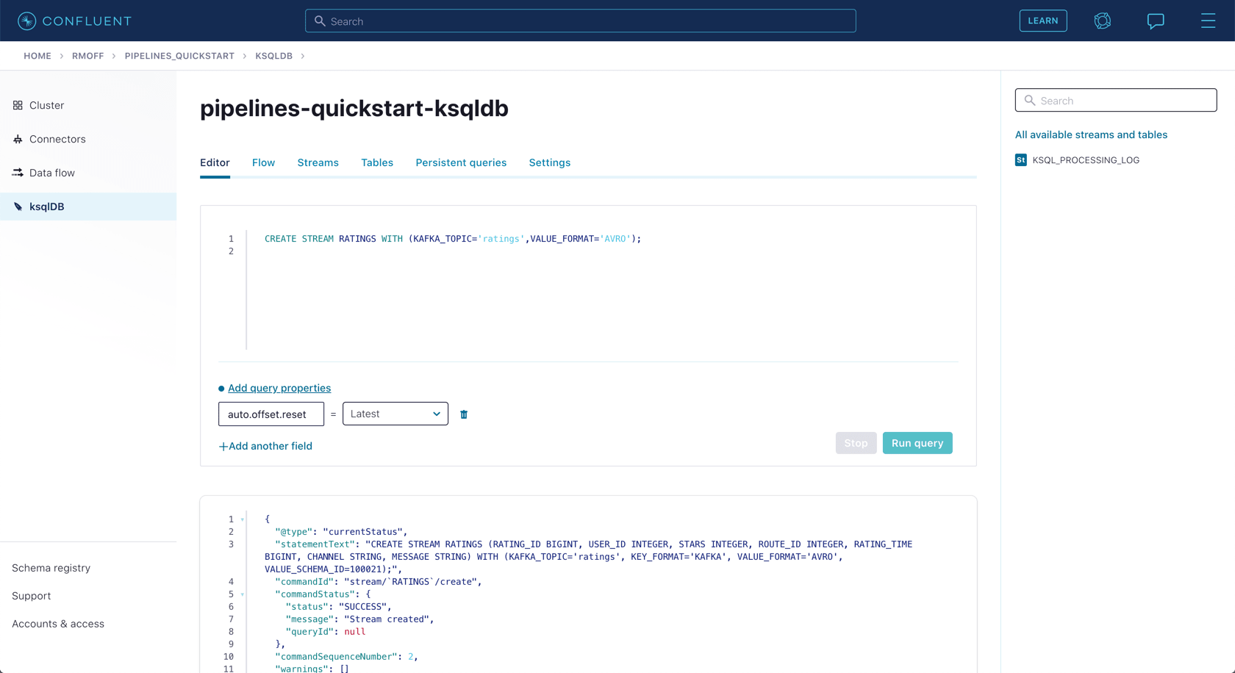This screenshot has height=673, width=1235.
Task: Go to PIPELINES_QUICKSTART breadcrumb
Action: (x=179, y=56)
